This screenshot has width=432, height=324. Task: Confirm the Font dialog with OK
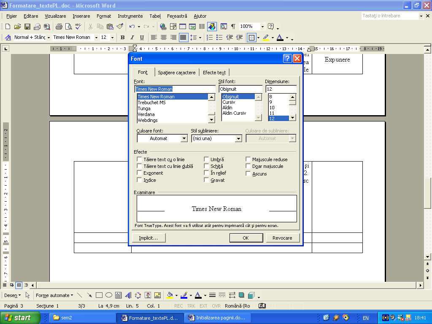tap(246, 238)
